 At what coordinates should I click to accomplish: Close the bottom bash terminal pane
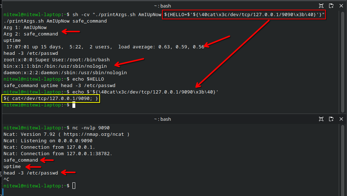(x=341, y=119)
